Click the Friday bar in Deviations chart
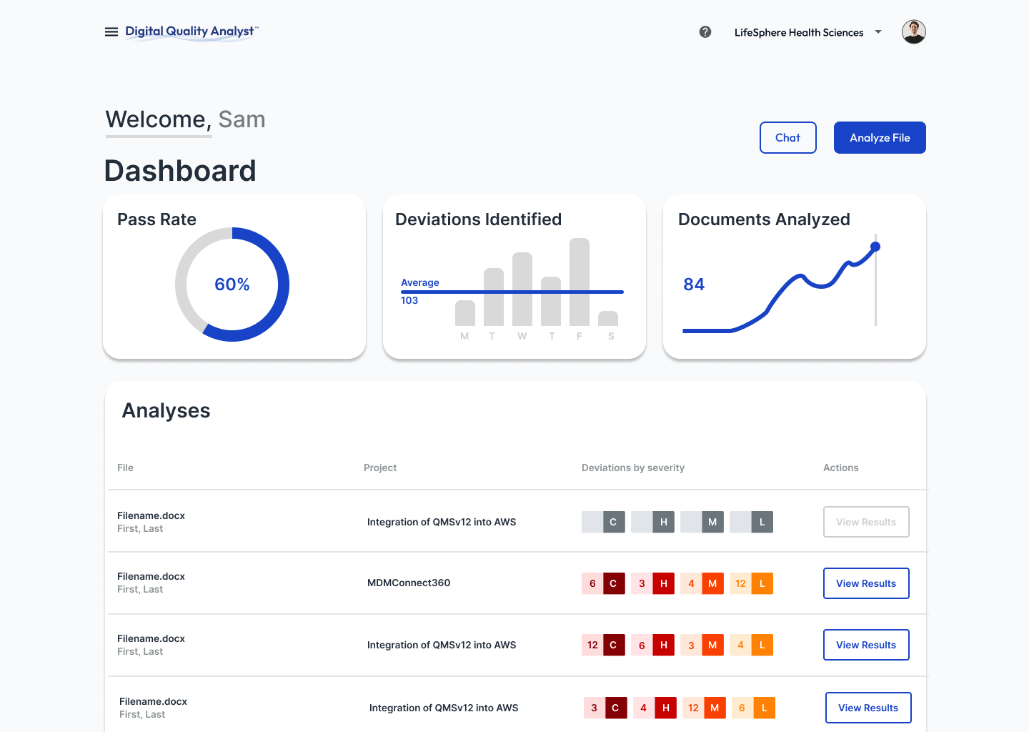The image size is (1029, 732). (579, 282)
